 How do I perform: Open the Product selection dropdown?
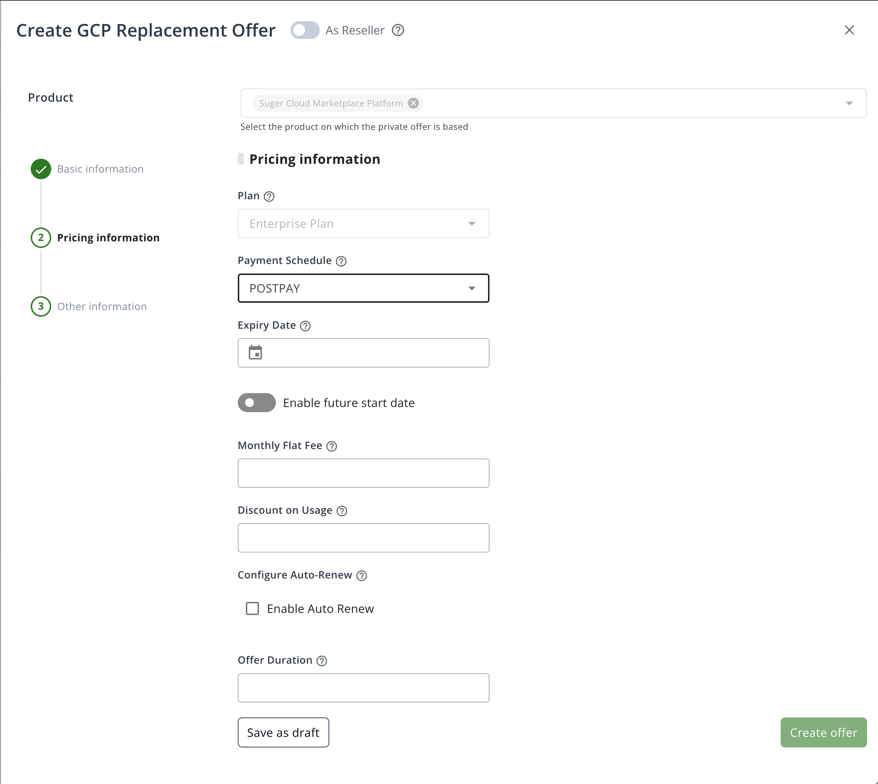tap(849, 103)
